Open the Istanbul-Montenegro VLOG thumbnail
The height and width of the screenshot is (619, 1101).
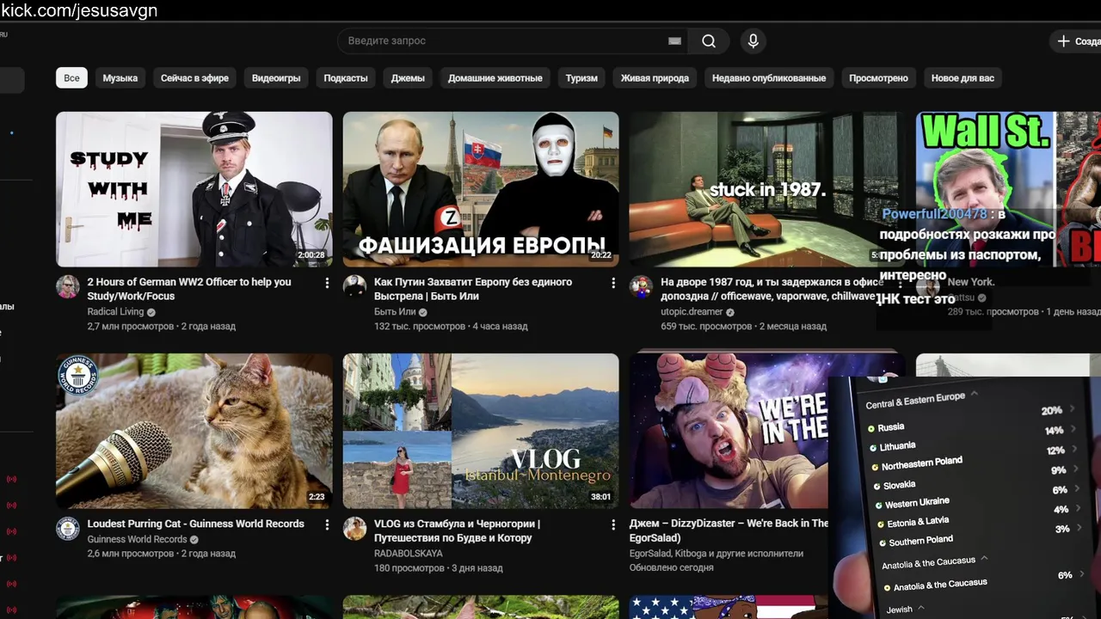pos(481,431)
